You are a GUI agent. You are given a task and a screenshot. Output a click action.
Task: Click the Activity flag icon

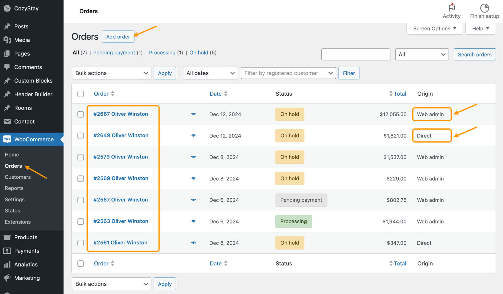coord(451,8)
